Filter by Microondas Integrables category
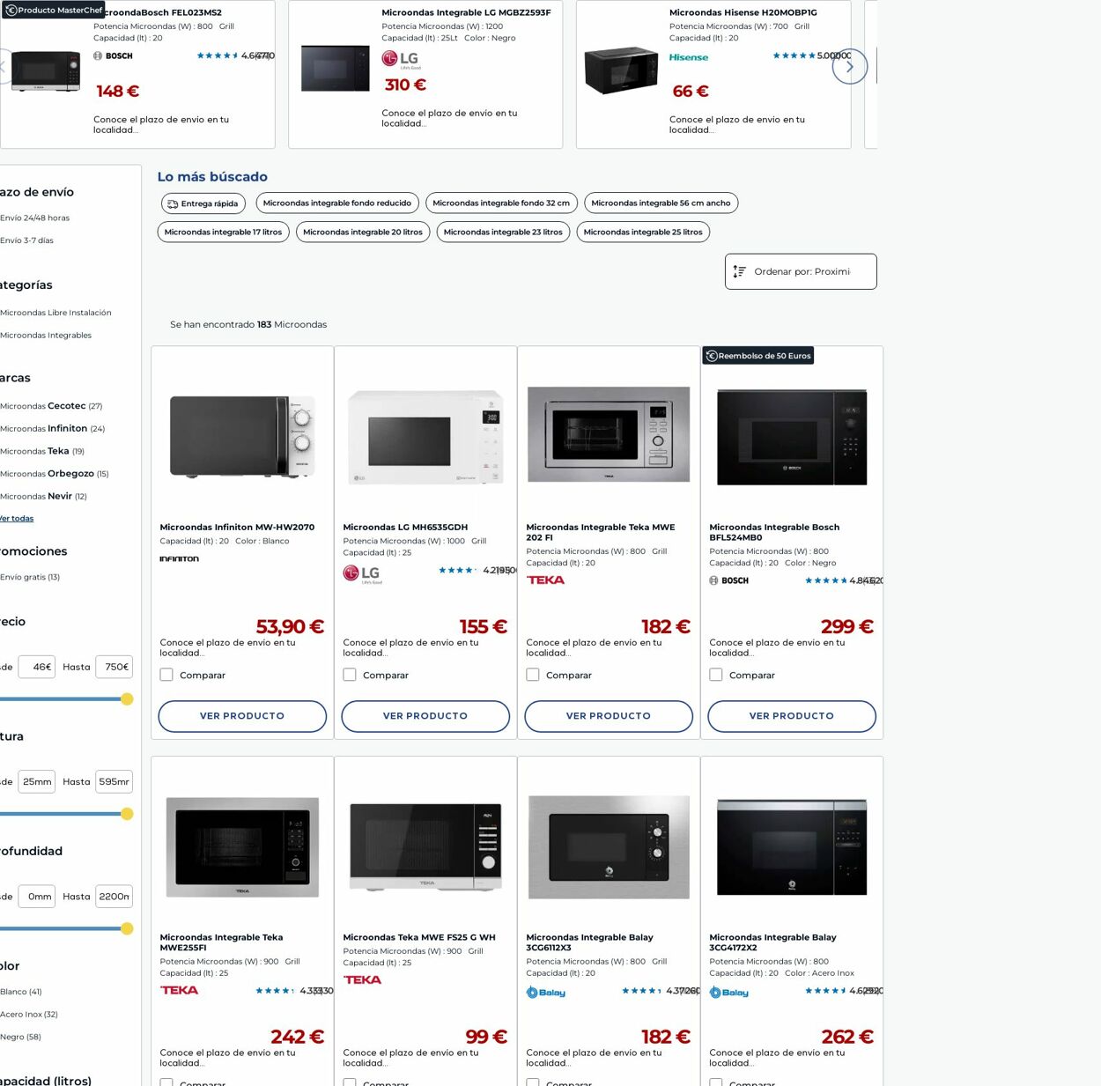 (x=46, y=336)
